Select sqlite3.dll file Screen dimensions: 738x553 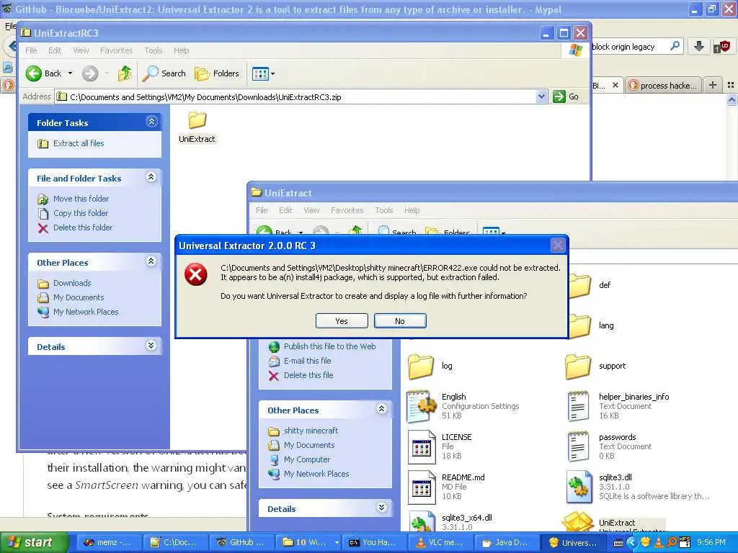tap(638, 487)
